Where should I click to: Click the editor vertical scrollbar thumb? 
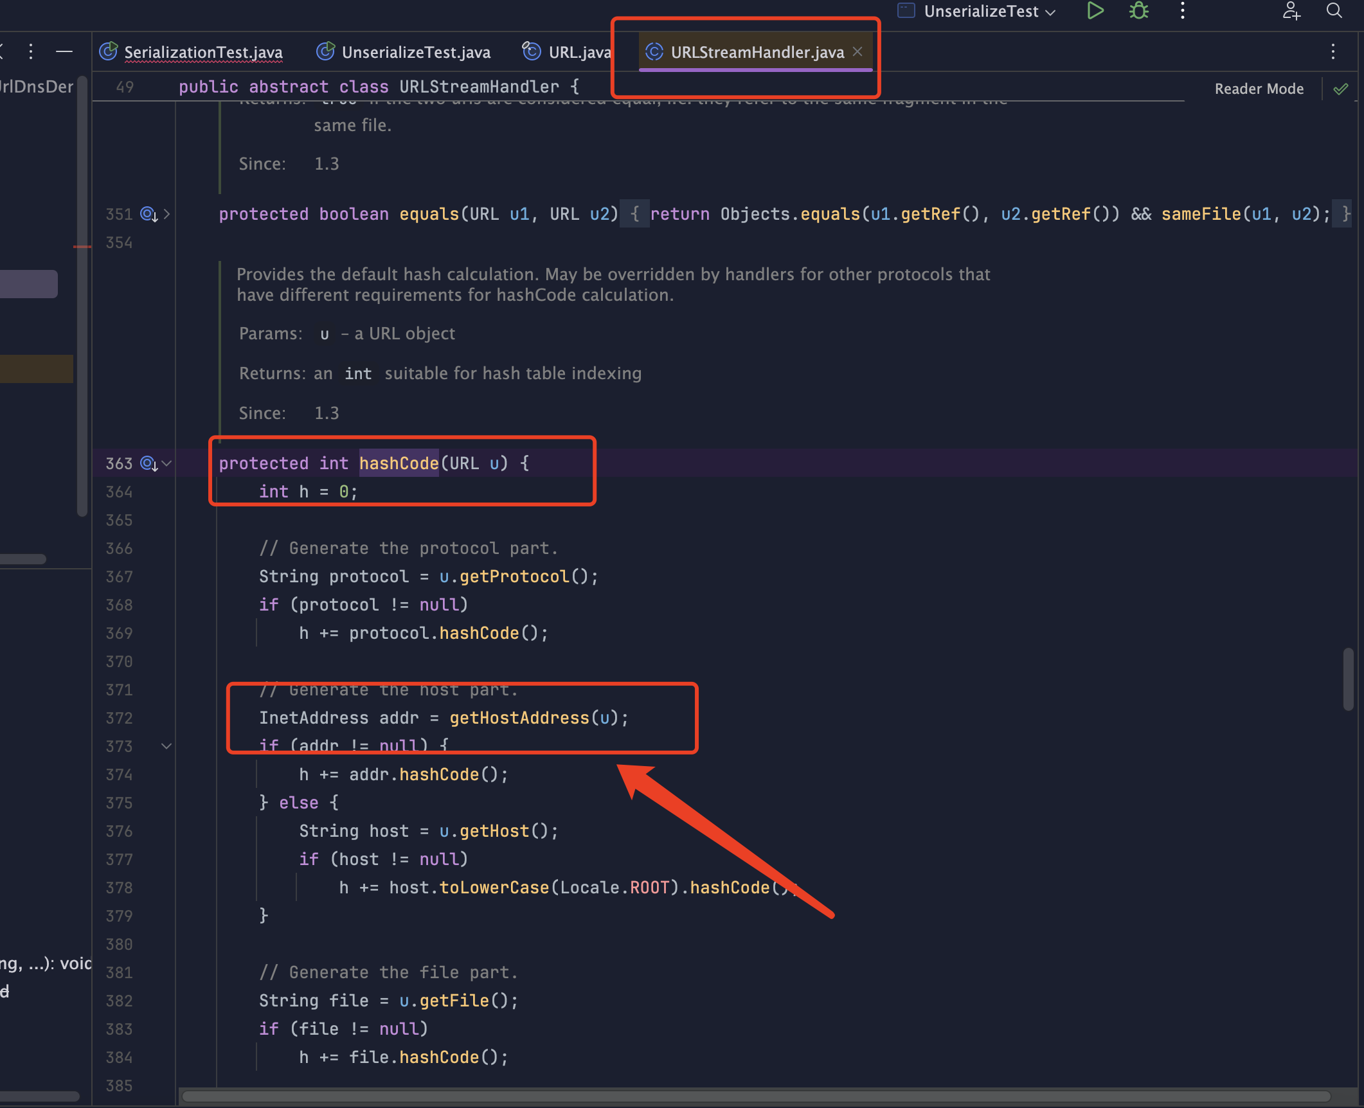[x=1348, y=679]
